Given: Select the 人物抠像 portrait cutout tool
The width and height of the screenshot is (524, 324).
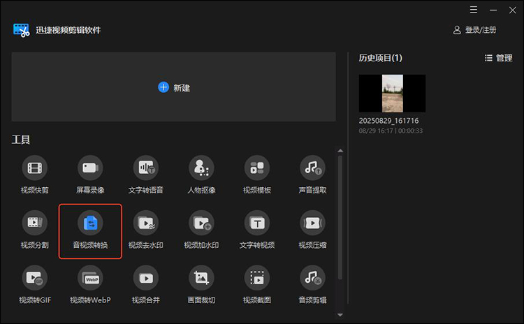Looking at the screenshot, I should click(201, 168).
